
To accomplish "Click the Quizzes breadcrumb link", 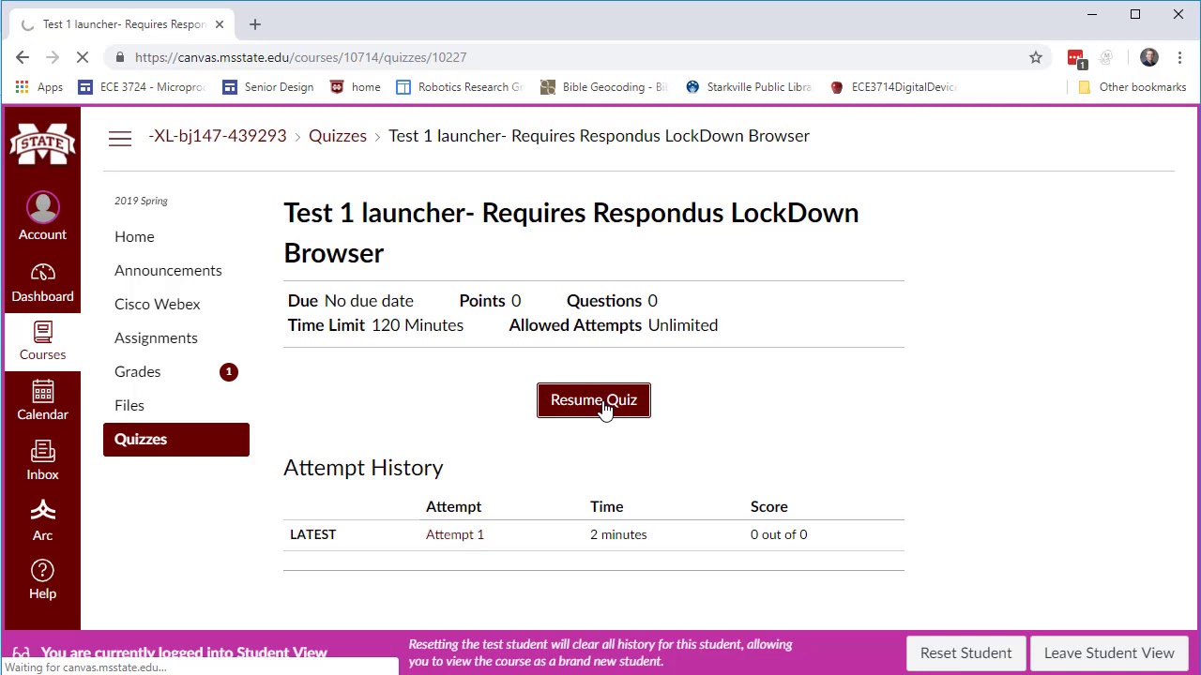I will (x=338, y=136).
